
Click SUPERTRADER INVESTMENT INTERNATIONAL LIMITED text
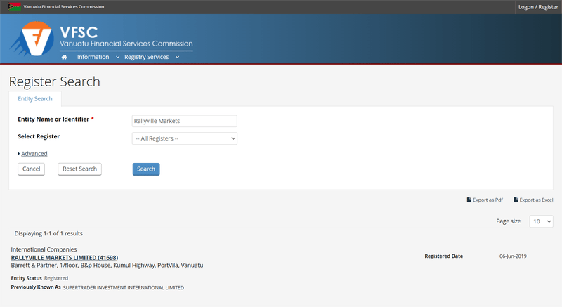tap(124, 287)
